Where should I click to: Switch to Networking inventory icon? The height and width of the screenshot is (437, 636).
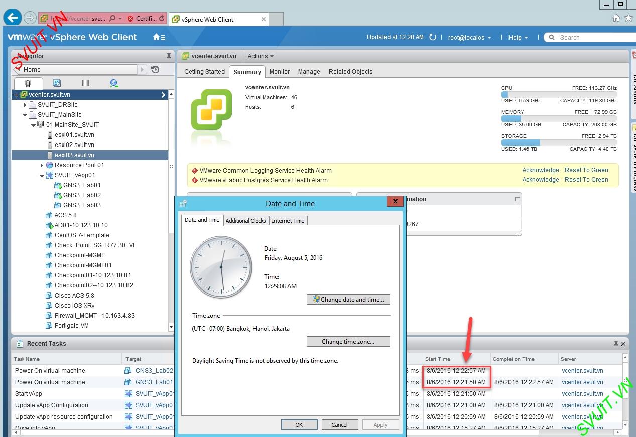click(114, 83)
